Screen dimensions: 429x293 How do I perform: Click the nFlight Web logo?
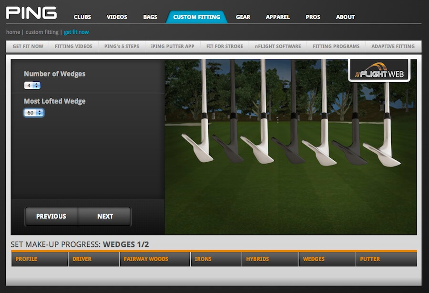click(378, 69)
